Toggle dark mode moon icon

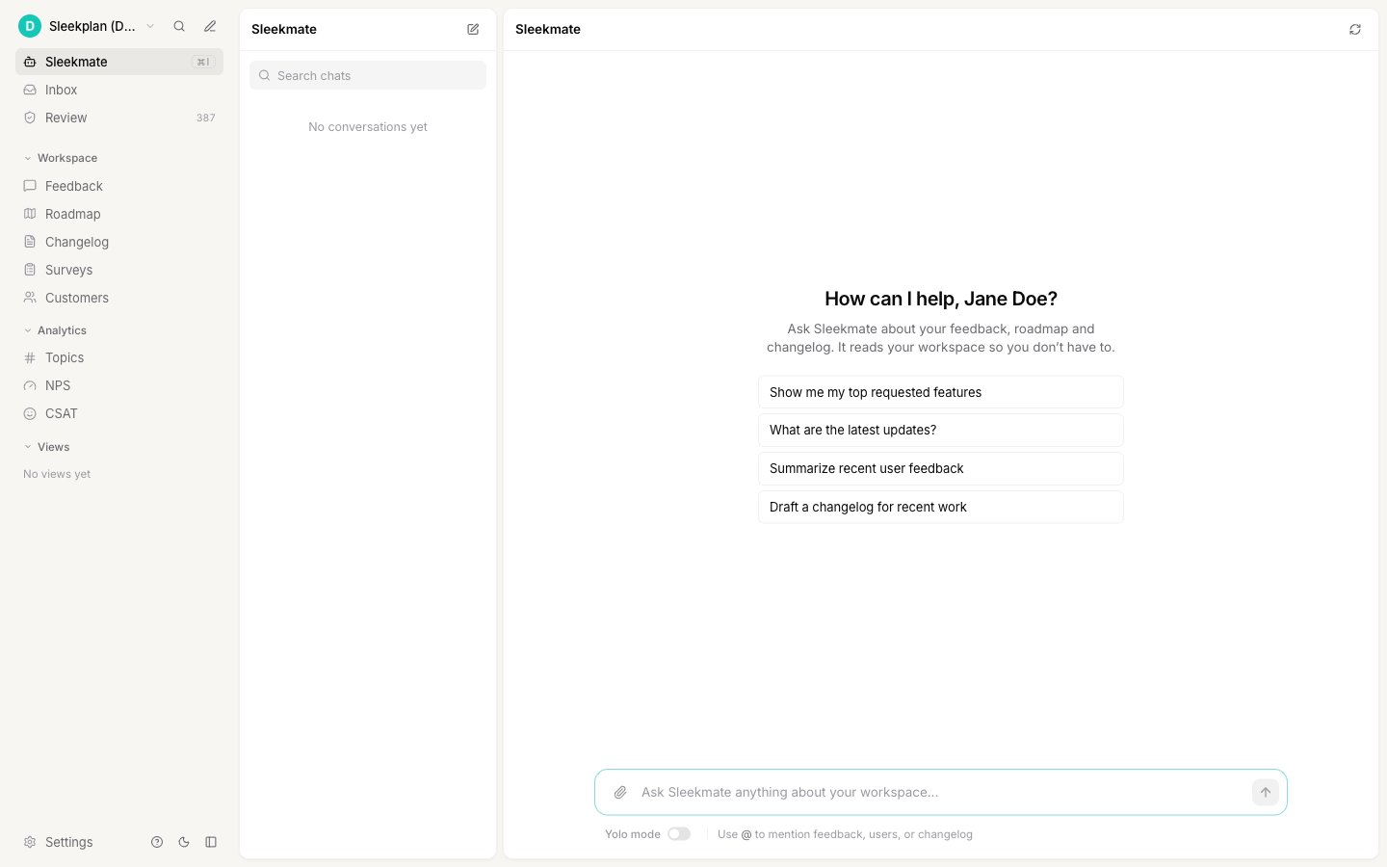click(x=184, y=842)
